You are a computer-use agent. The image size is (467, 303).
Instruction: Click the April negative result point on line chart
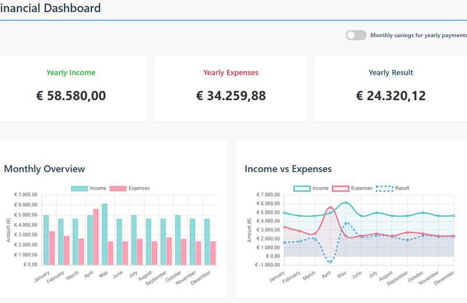330,262
